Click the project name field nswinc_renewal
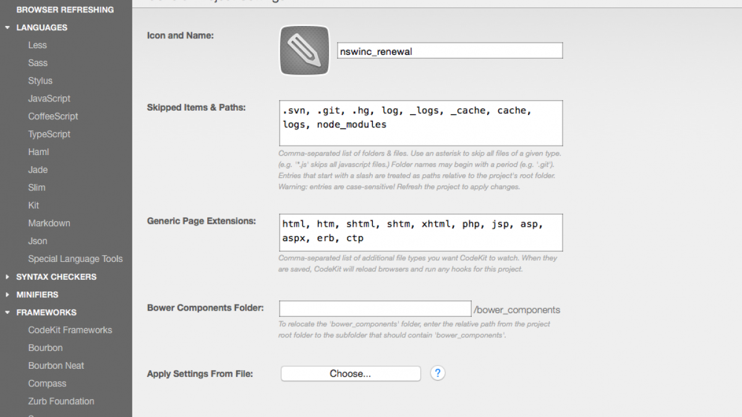Image resolution: width=742 pixels, height=417 pixels. pyautogui.click(x=450, y=51)
